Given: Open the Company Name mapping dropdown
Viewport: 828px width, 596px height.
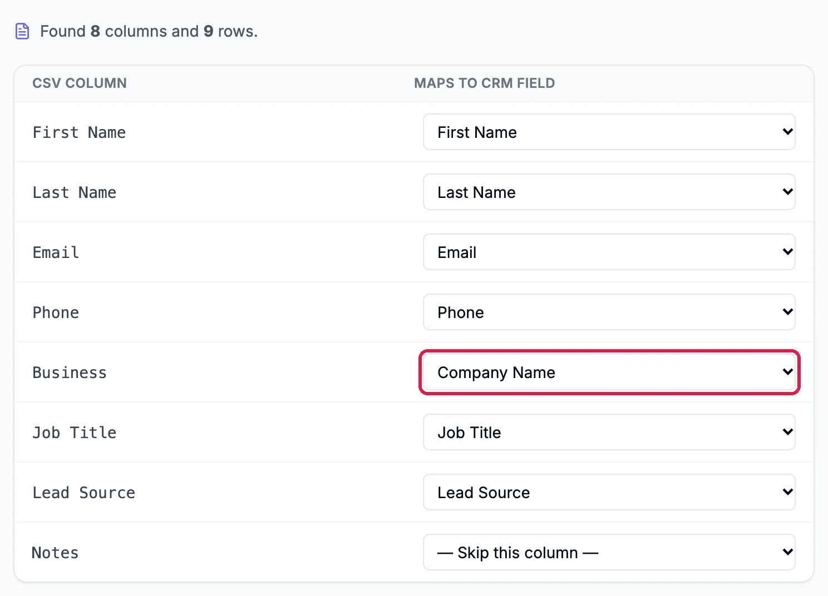Looking at the screenshot, I should tap(609, 372).
